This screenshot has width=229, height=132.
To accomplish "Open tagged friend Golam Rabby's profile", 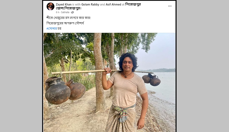I will coord(90,5).
